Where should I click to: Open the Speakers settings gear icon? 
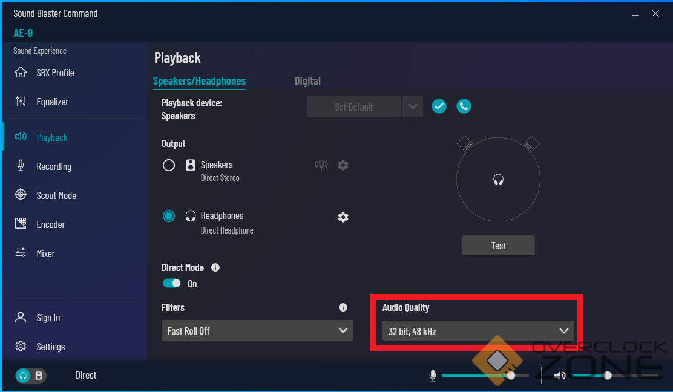point(343,165)
